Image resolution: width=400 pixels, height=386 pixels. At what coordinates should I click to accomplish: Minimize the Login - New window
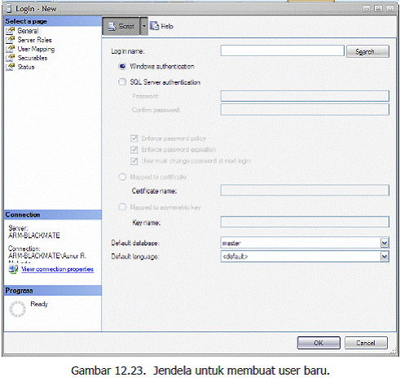point(367,8)
